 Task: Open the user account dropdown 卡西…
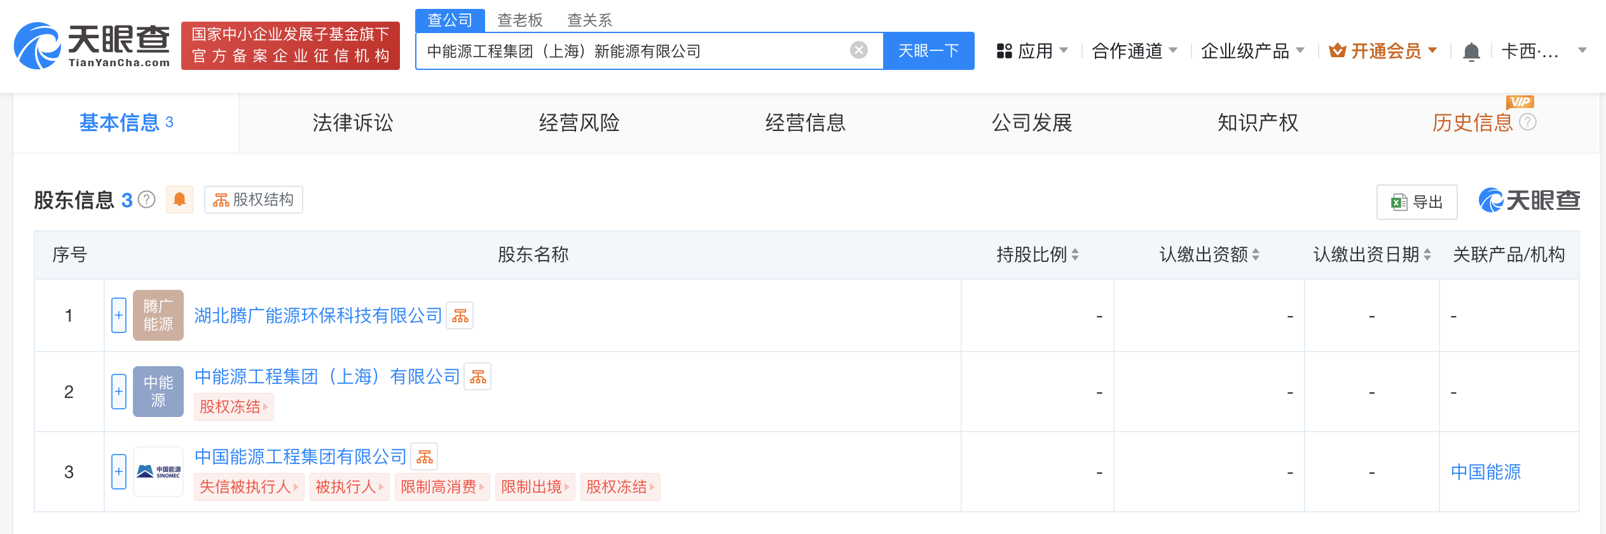point(1544,51)
